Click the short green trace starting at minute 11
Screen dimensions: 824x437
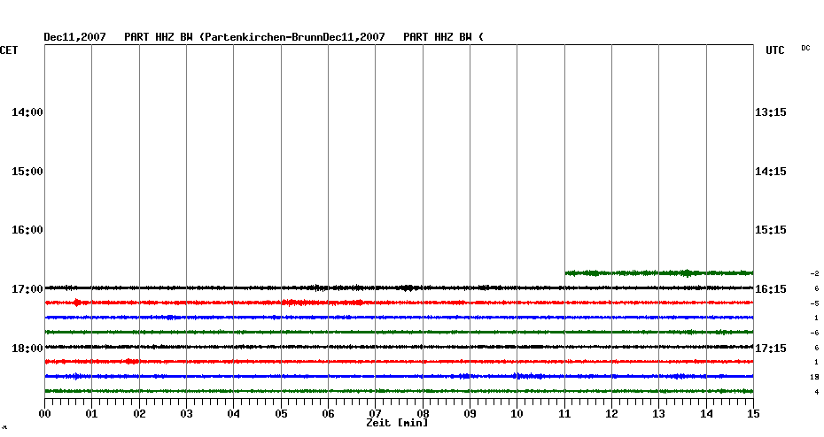pyautogui.click(x=657, y=272)
